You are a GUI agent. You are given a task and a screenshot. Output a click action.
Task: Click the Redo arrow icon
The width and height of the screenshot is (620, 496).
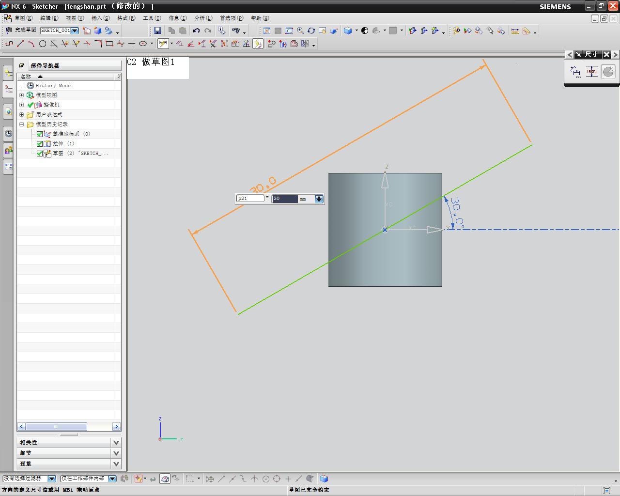point(208,31)
